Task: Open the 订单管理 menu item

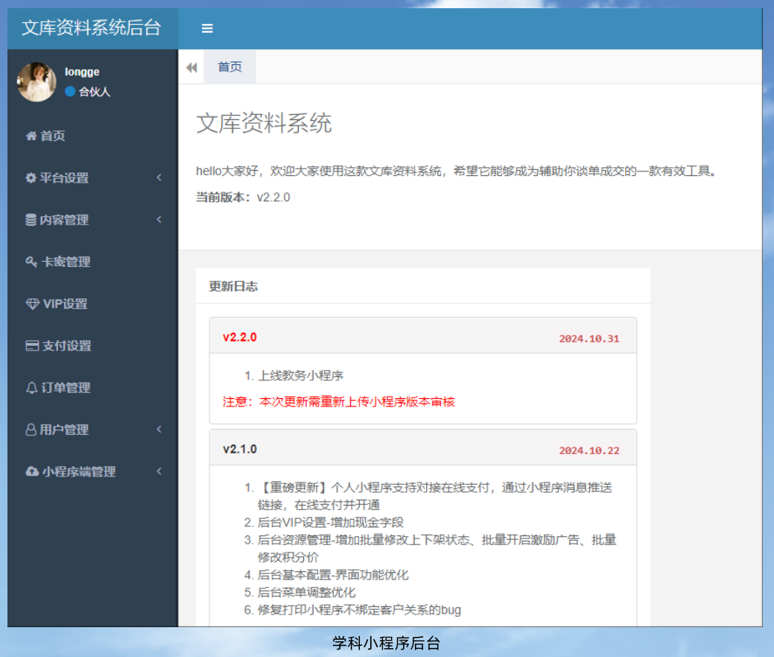Action: pos(66,388)
